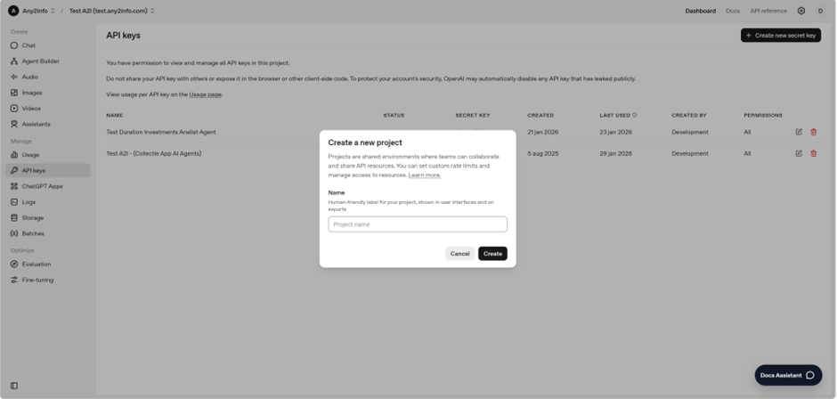Focus the Project name input field
The image size is (837, 399).
click(417, 224)
